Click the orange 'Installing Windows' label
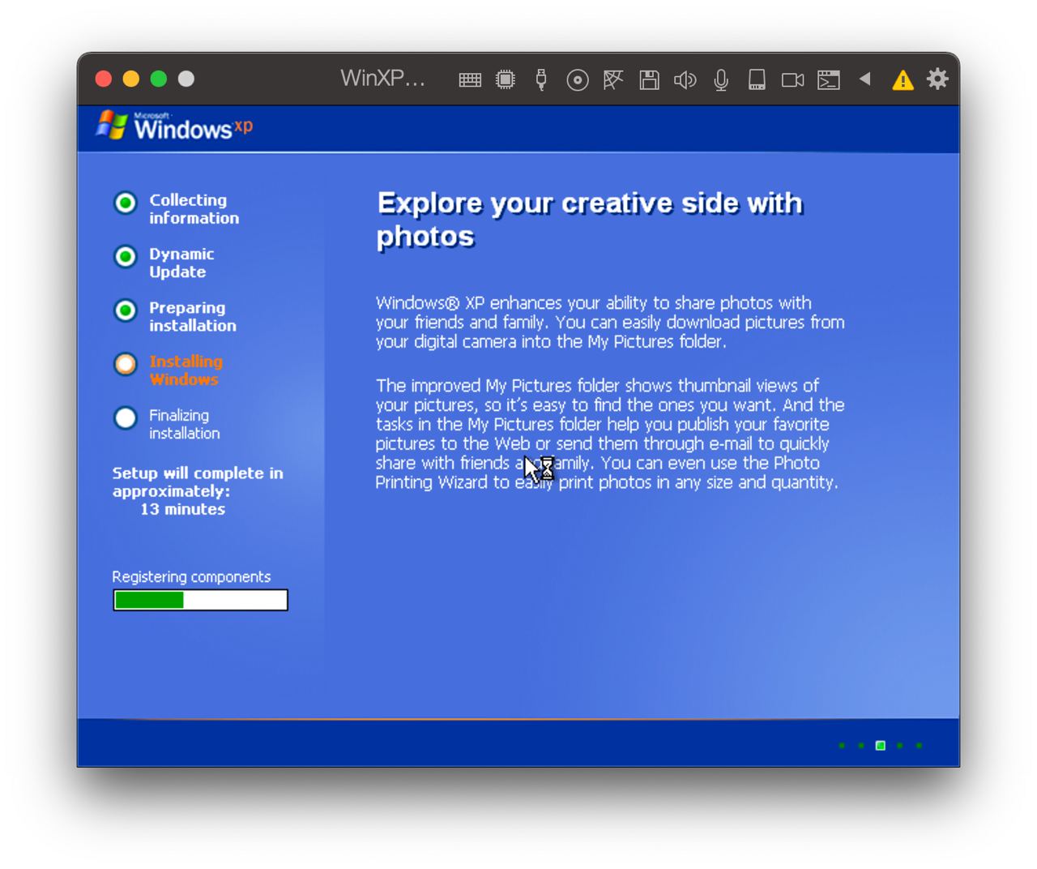Viewport: 1037px width, 869px height. [186, 370]
